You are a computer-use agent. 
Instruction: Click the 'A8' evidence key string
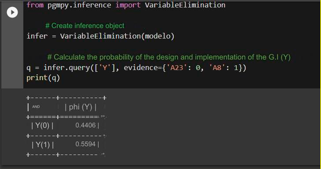click(x=217, y=68)
